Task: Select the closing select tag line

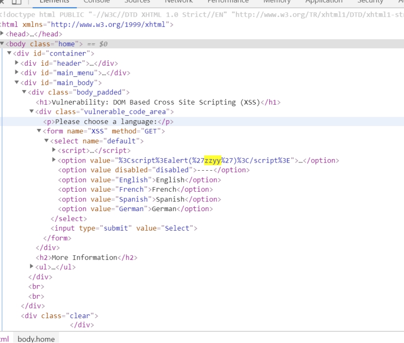Action: pyautogui.click(x=69, y=219)
